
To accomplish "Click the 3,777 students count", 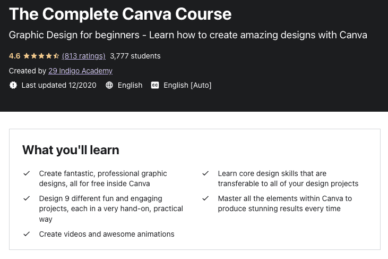I will click(135, 56).
